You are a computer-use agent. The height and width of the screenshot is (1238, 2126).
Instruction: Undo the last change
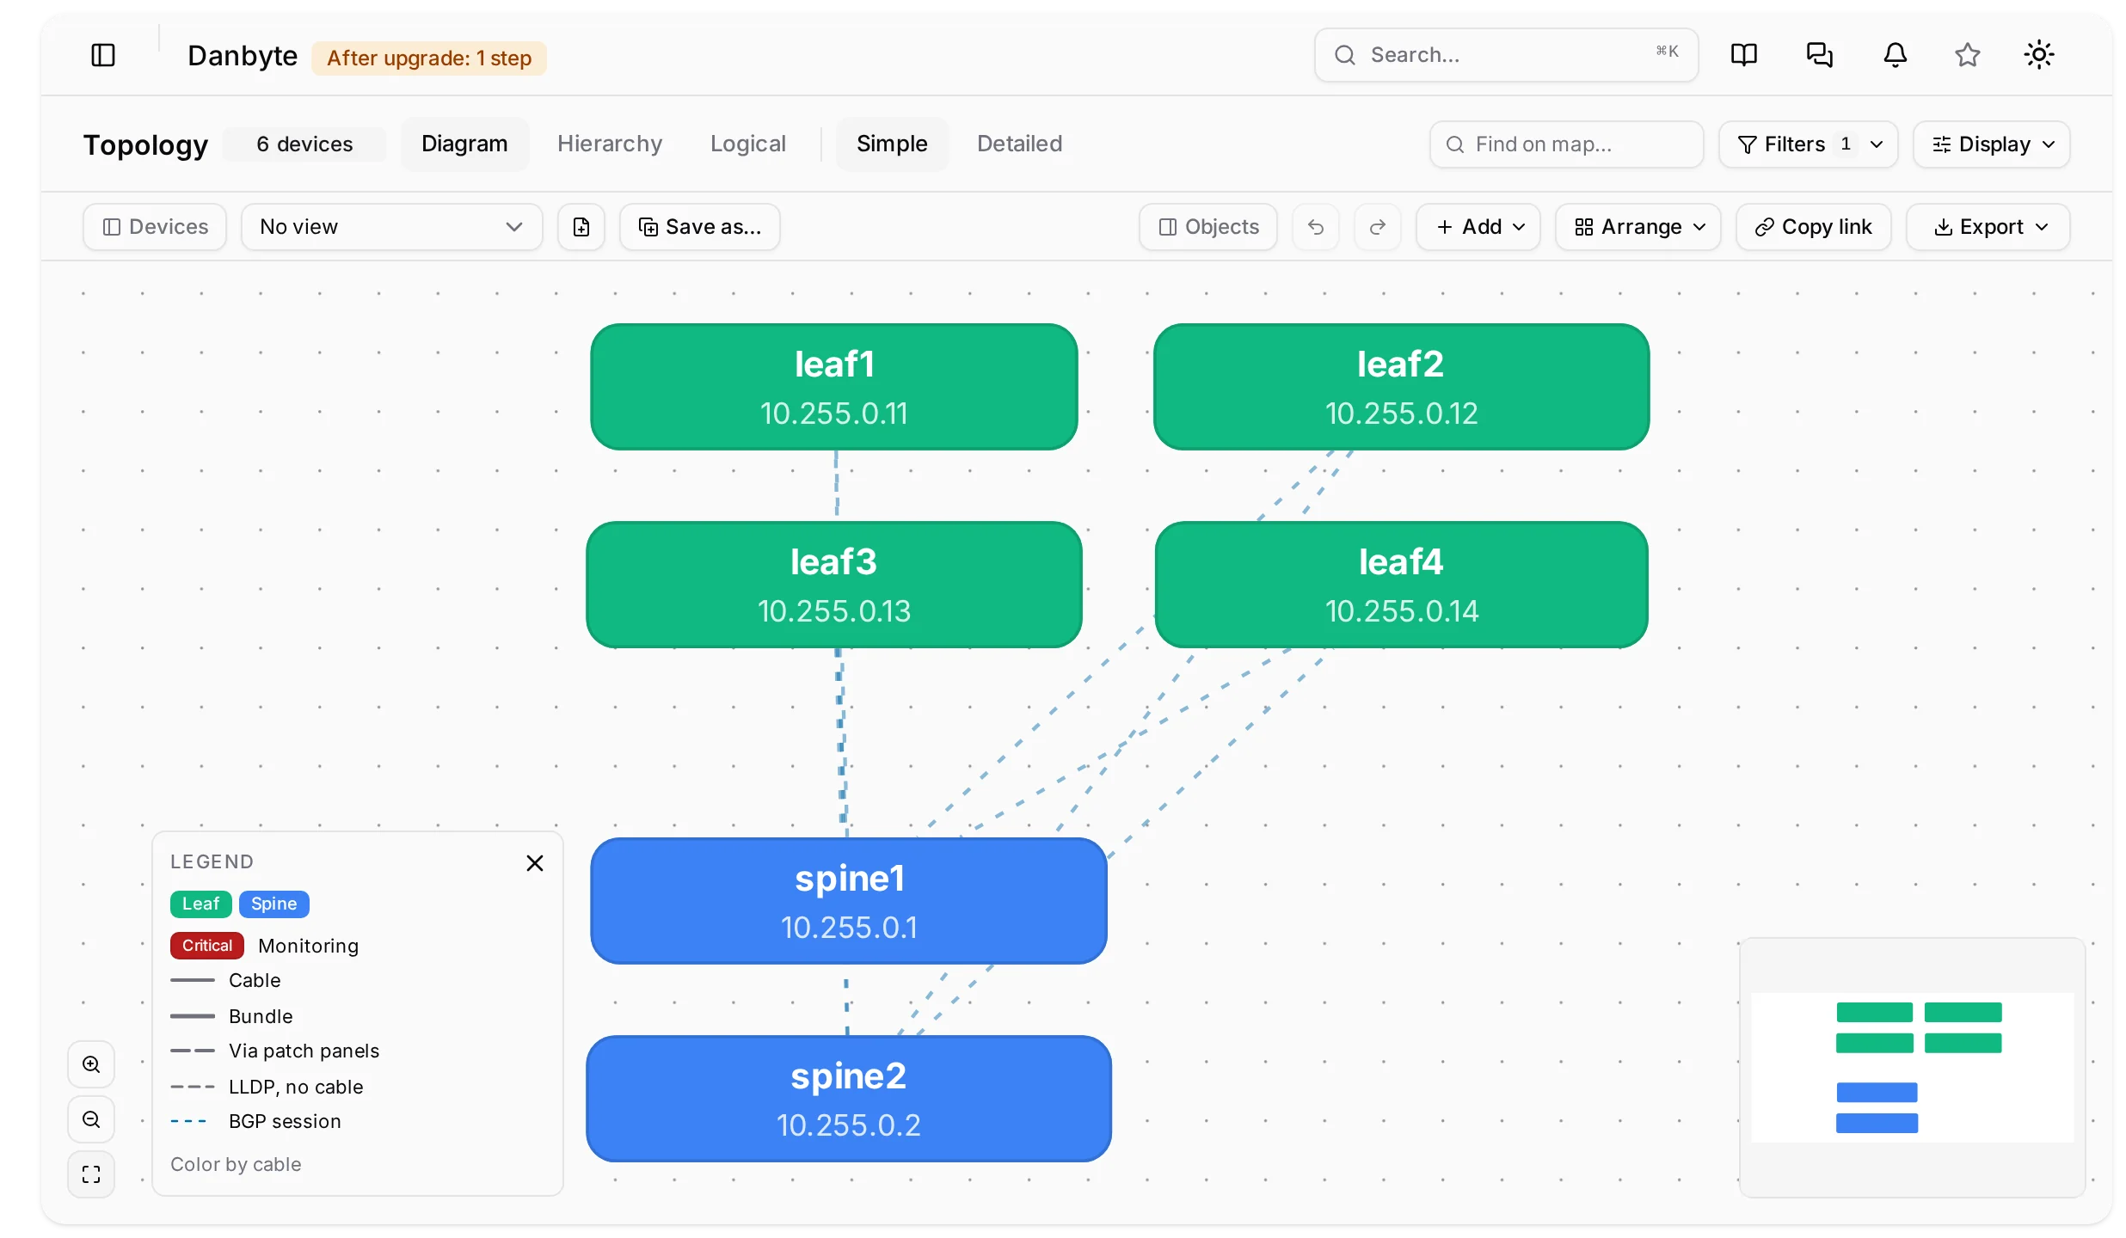[1316, 227]
